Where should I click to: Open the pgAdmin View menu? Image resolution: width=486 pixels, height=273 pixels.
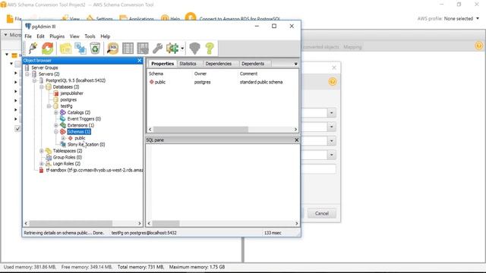(74, 36)
